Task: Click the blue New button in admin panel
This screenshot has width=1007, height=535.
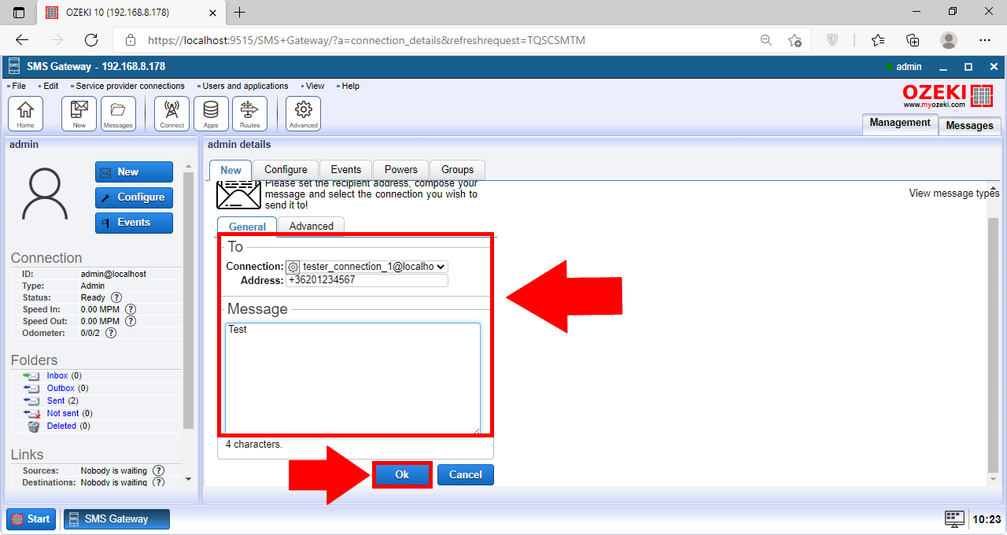Action: [x=134, y=172]
